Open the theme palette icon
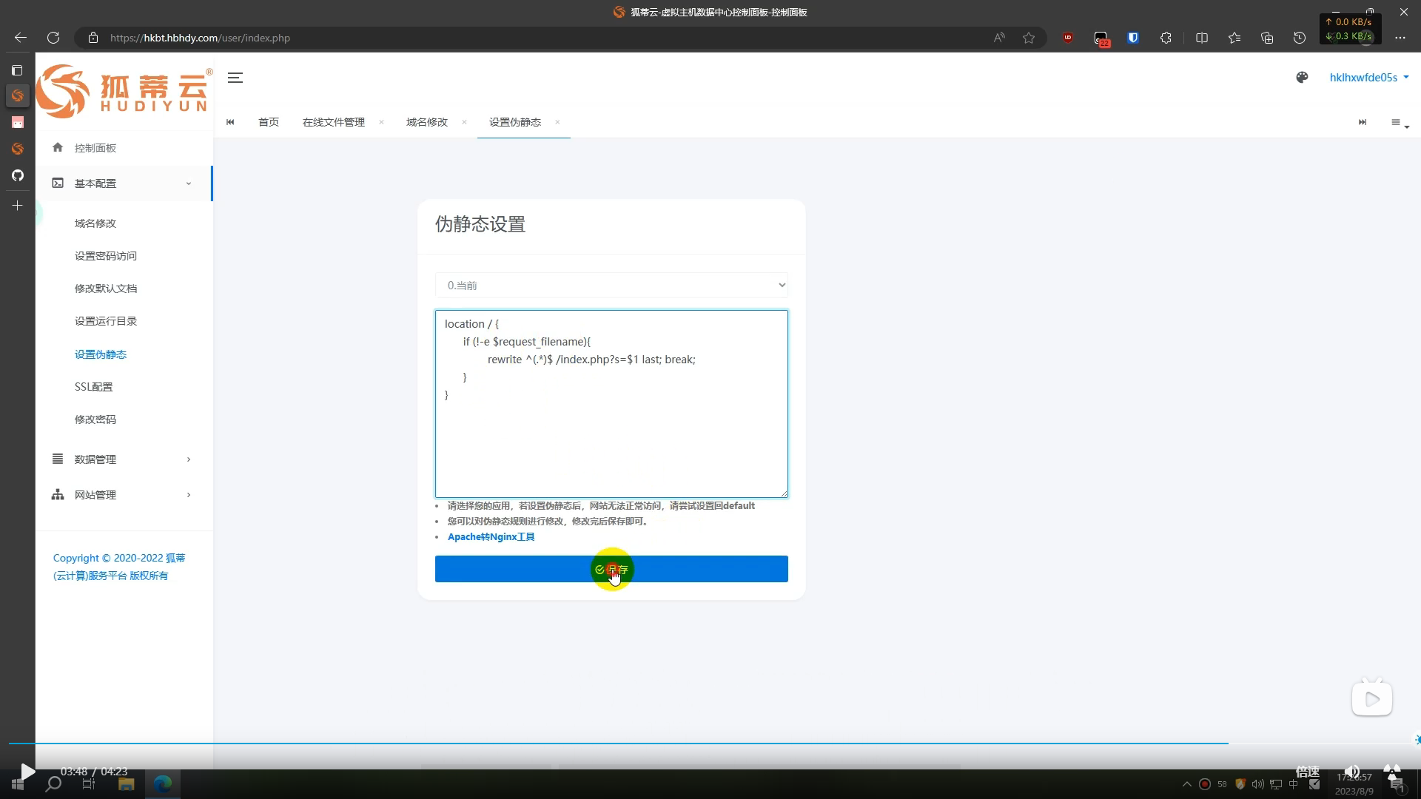The height and width of the screenshot is (799, 1421). click(x=1302, y=78)
